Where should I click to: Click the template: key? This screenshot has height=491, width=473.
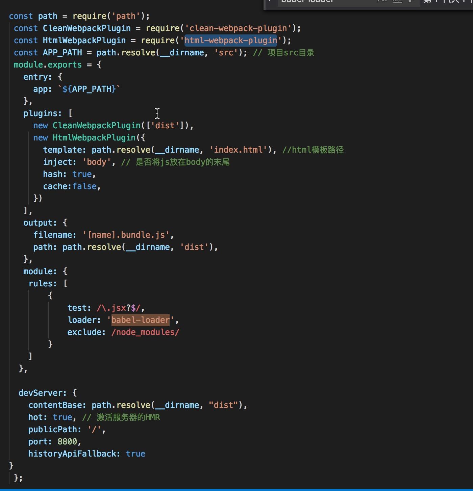click(x=65, y=150)
